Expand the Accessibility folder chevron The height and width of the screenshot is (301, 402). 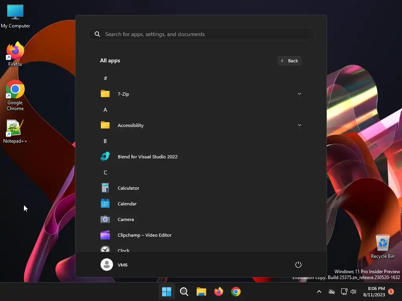click(x=299, y=125)
